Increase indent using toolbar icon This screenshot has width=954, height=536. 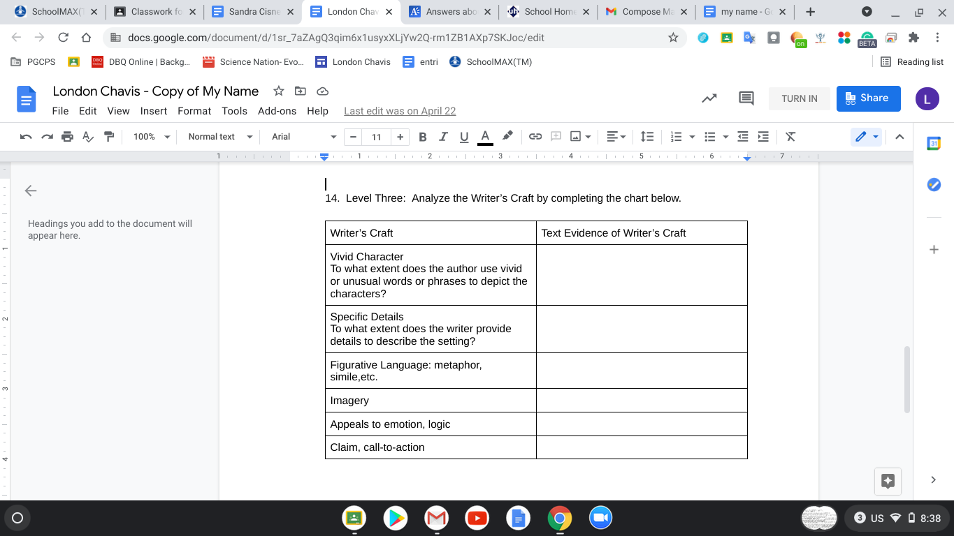tap(764, 137)
